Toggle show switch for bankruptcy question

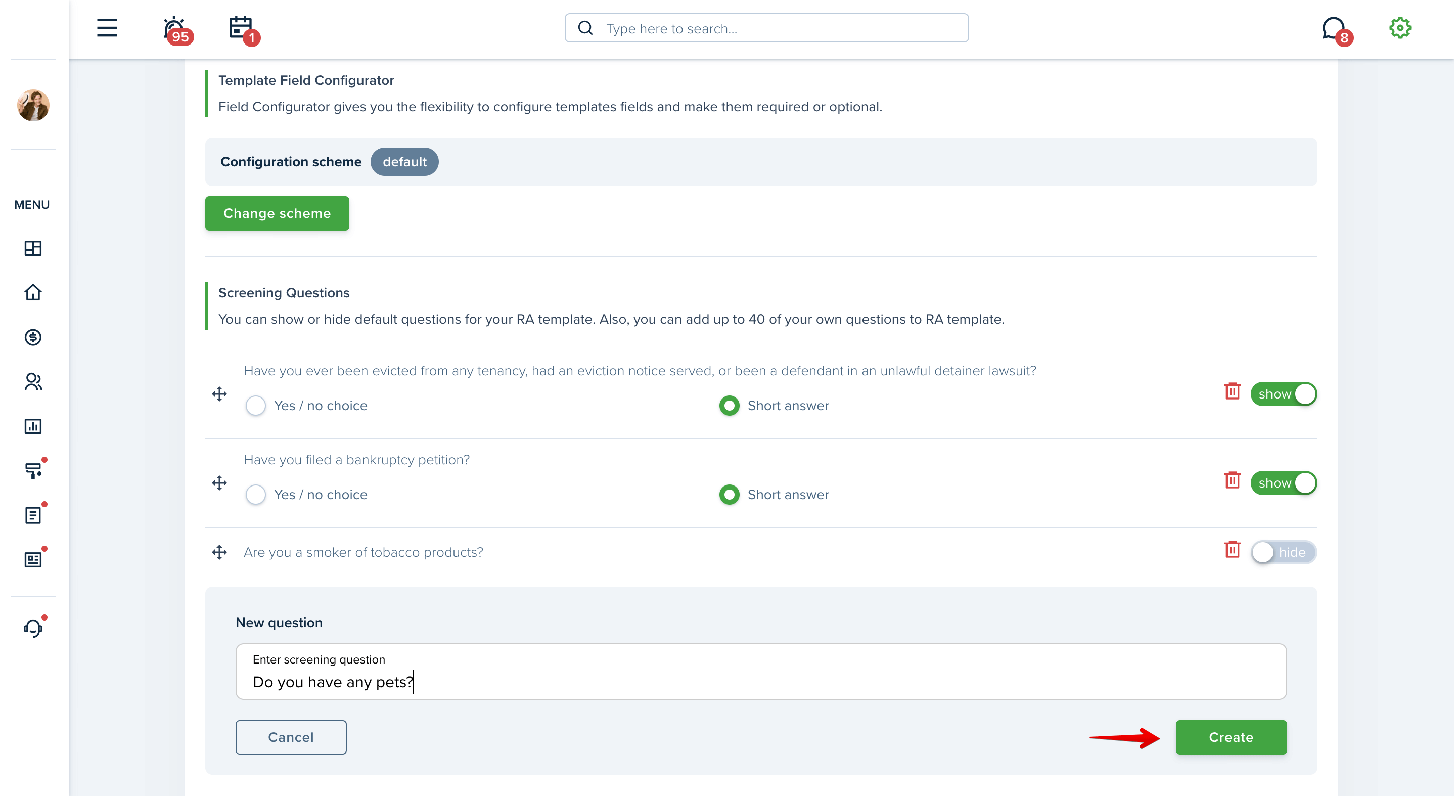pyautogui.click(x=1284, y=482)
